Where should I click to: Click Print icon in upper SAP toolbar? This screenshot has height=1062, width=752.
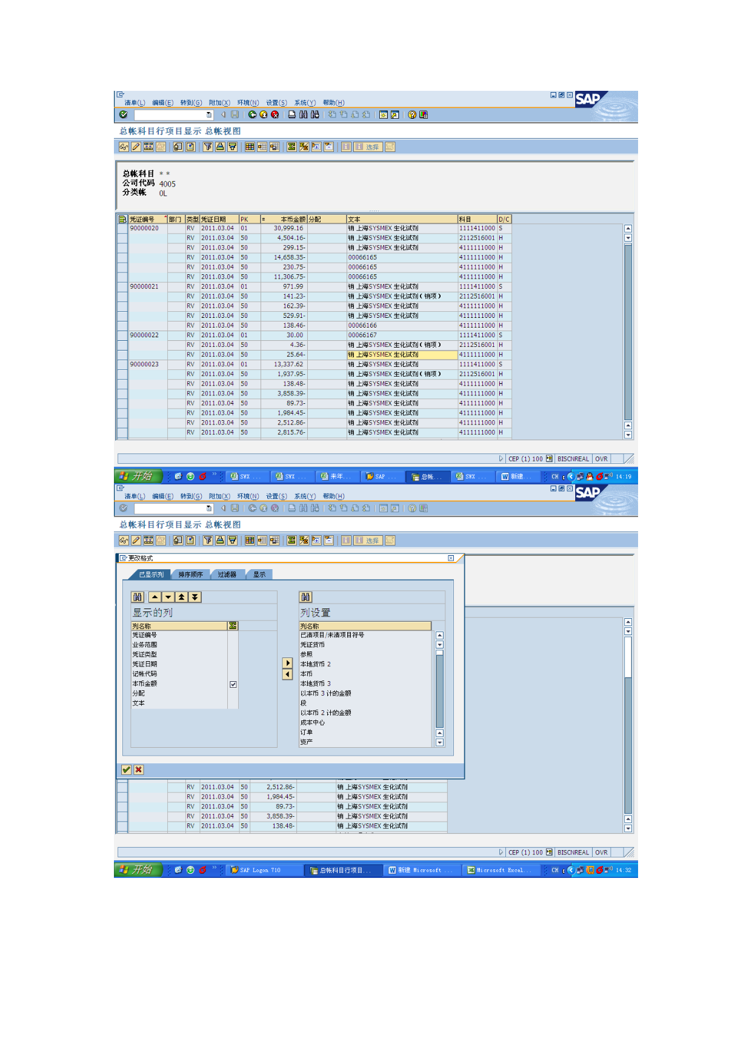[292, 114]
